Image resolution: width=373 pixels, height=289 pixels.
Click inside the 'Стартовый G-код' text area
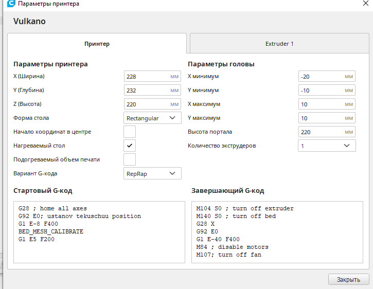(99, 231)
